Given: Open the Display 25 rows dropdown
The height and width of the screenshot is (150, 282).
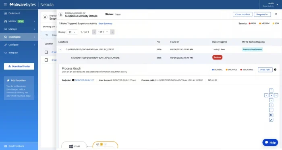Looking at the screenshot, I should pyautogui.click(x=72, y=32).
